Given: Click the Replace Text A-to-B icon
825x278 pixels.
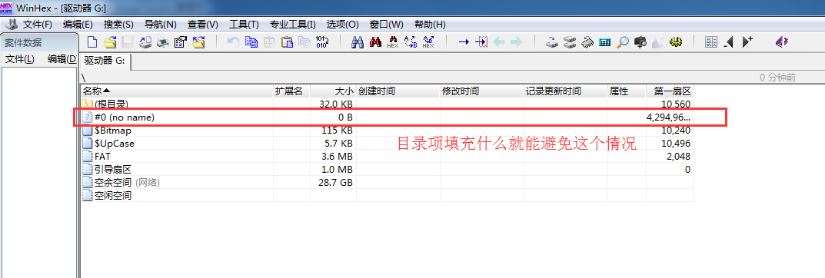Looking at the screenshot, I should point(411,42).
